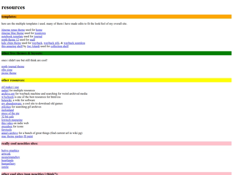Screen dimensions: 233x175
Task: Open the lowtech magazine link
Action: pos(12,120)
